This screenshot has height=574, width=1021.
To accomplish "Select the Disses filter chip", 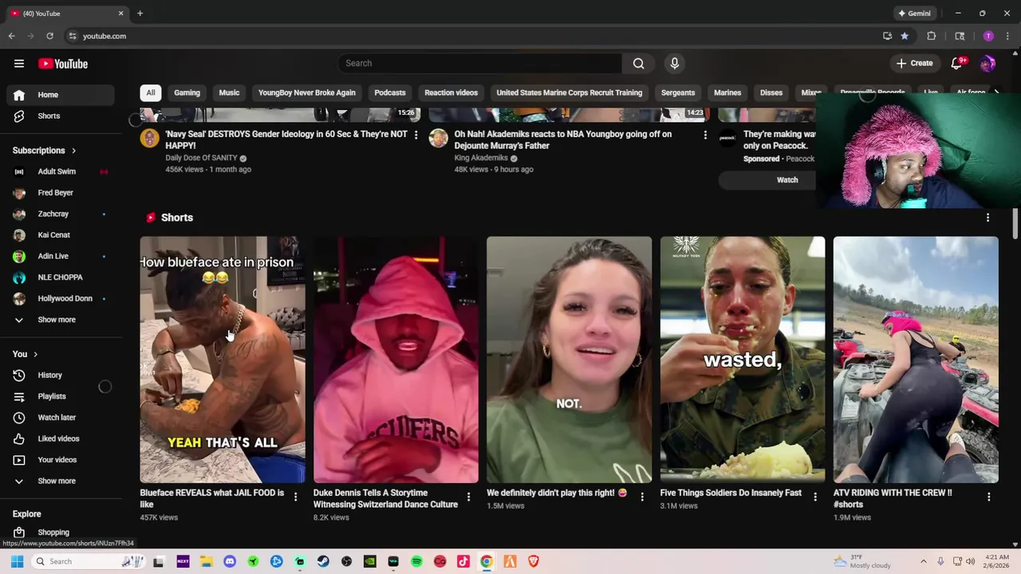I will [x=771, y=92].
